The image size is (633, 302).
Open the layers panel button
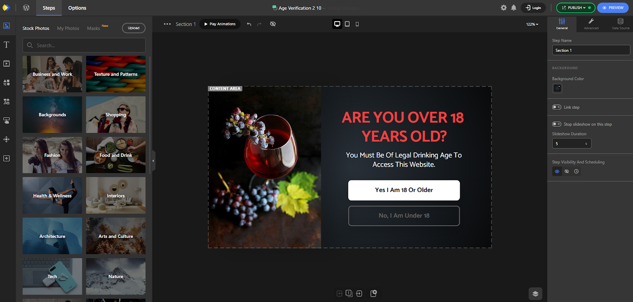pyautogui.click(x=535, y=294)
